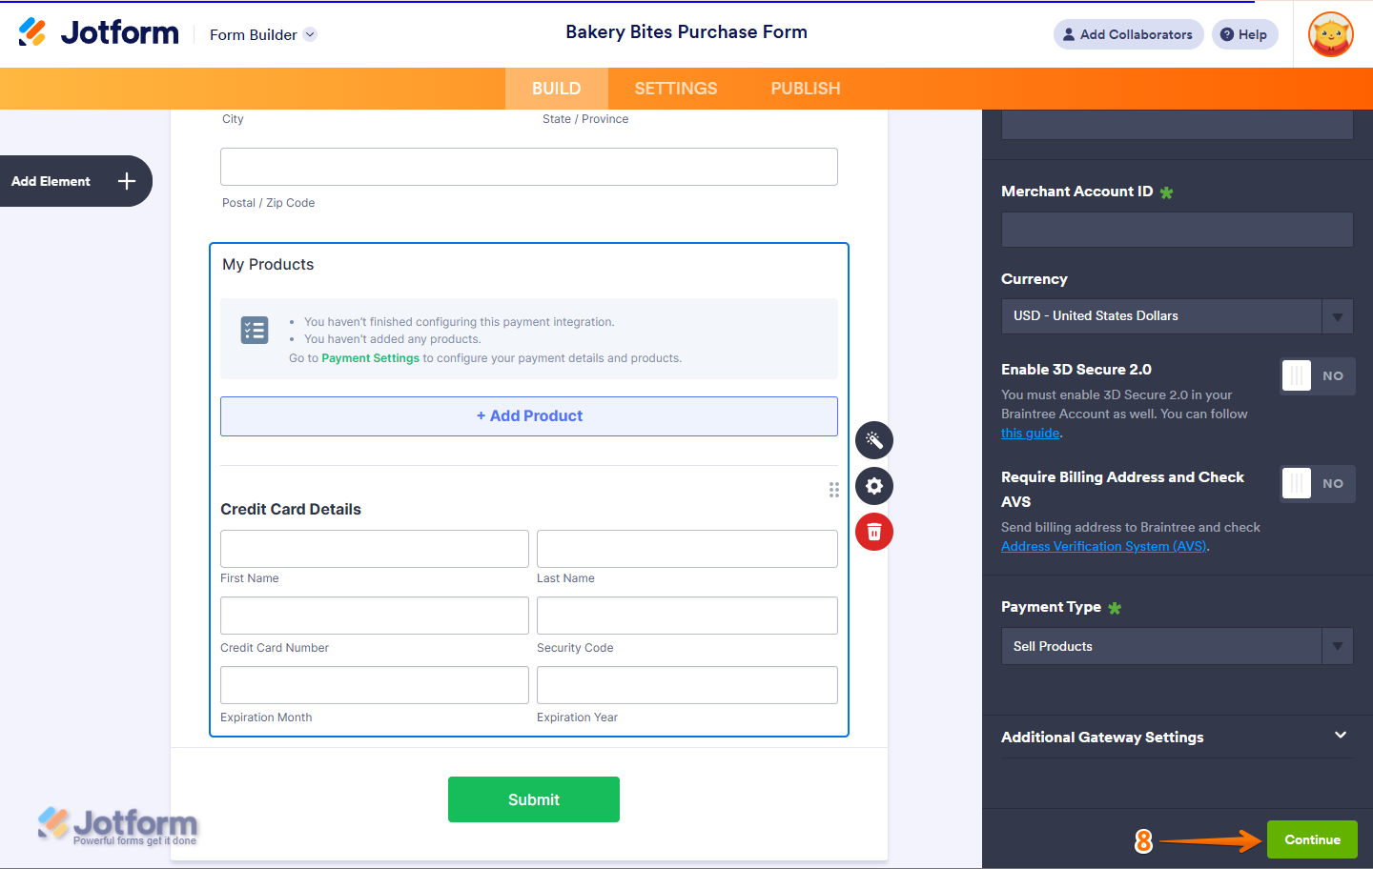
Task: Click the Security Code field
Action: point(687,616)
